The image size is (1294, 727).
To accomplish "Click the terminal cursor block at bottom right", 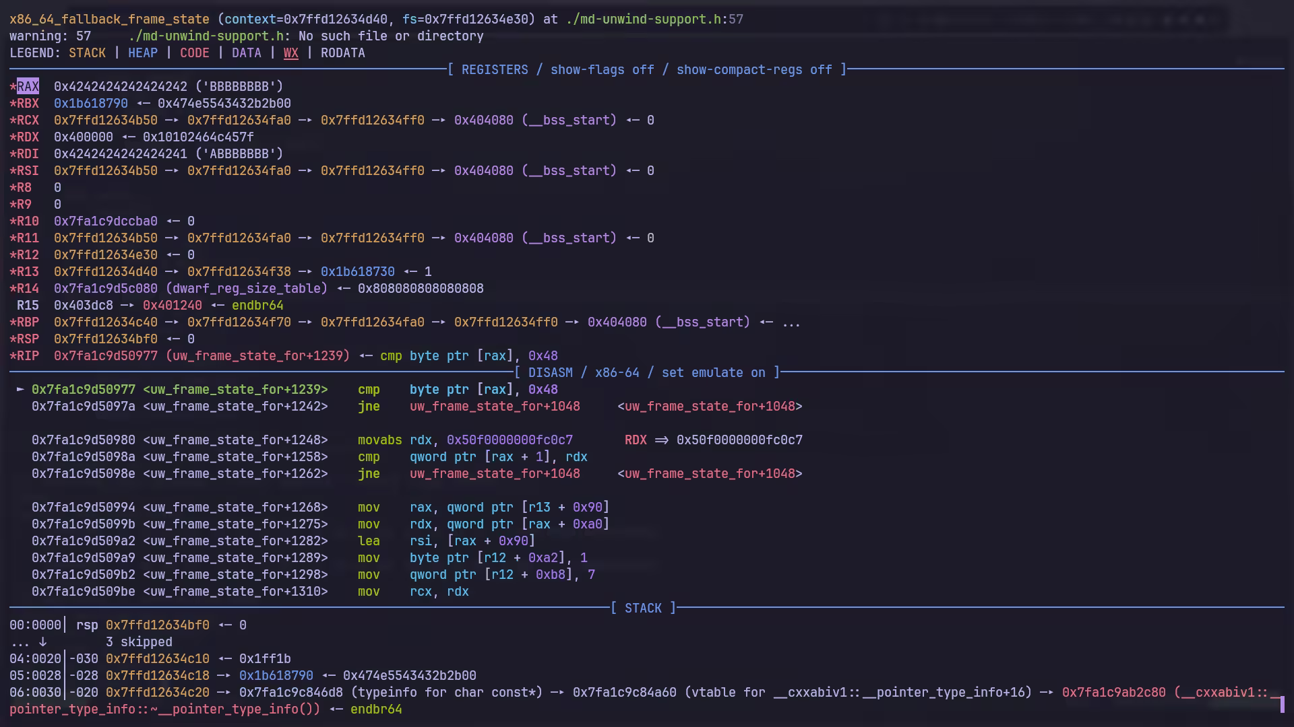I will pyautogui.click(x=1281, y=705).
